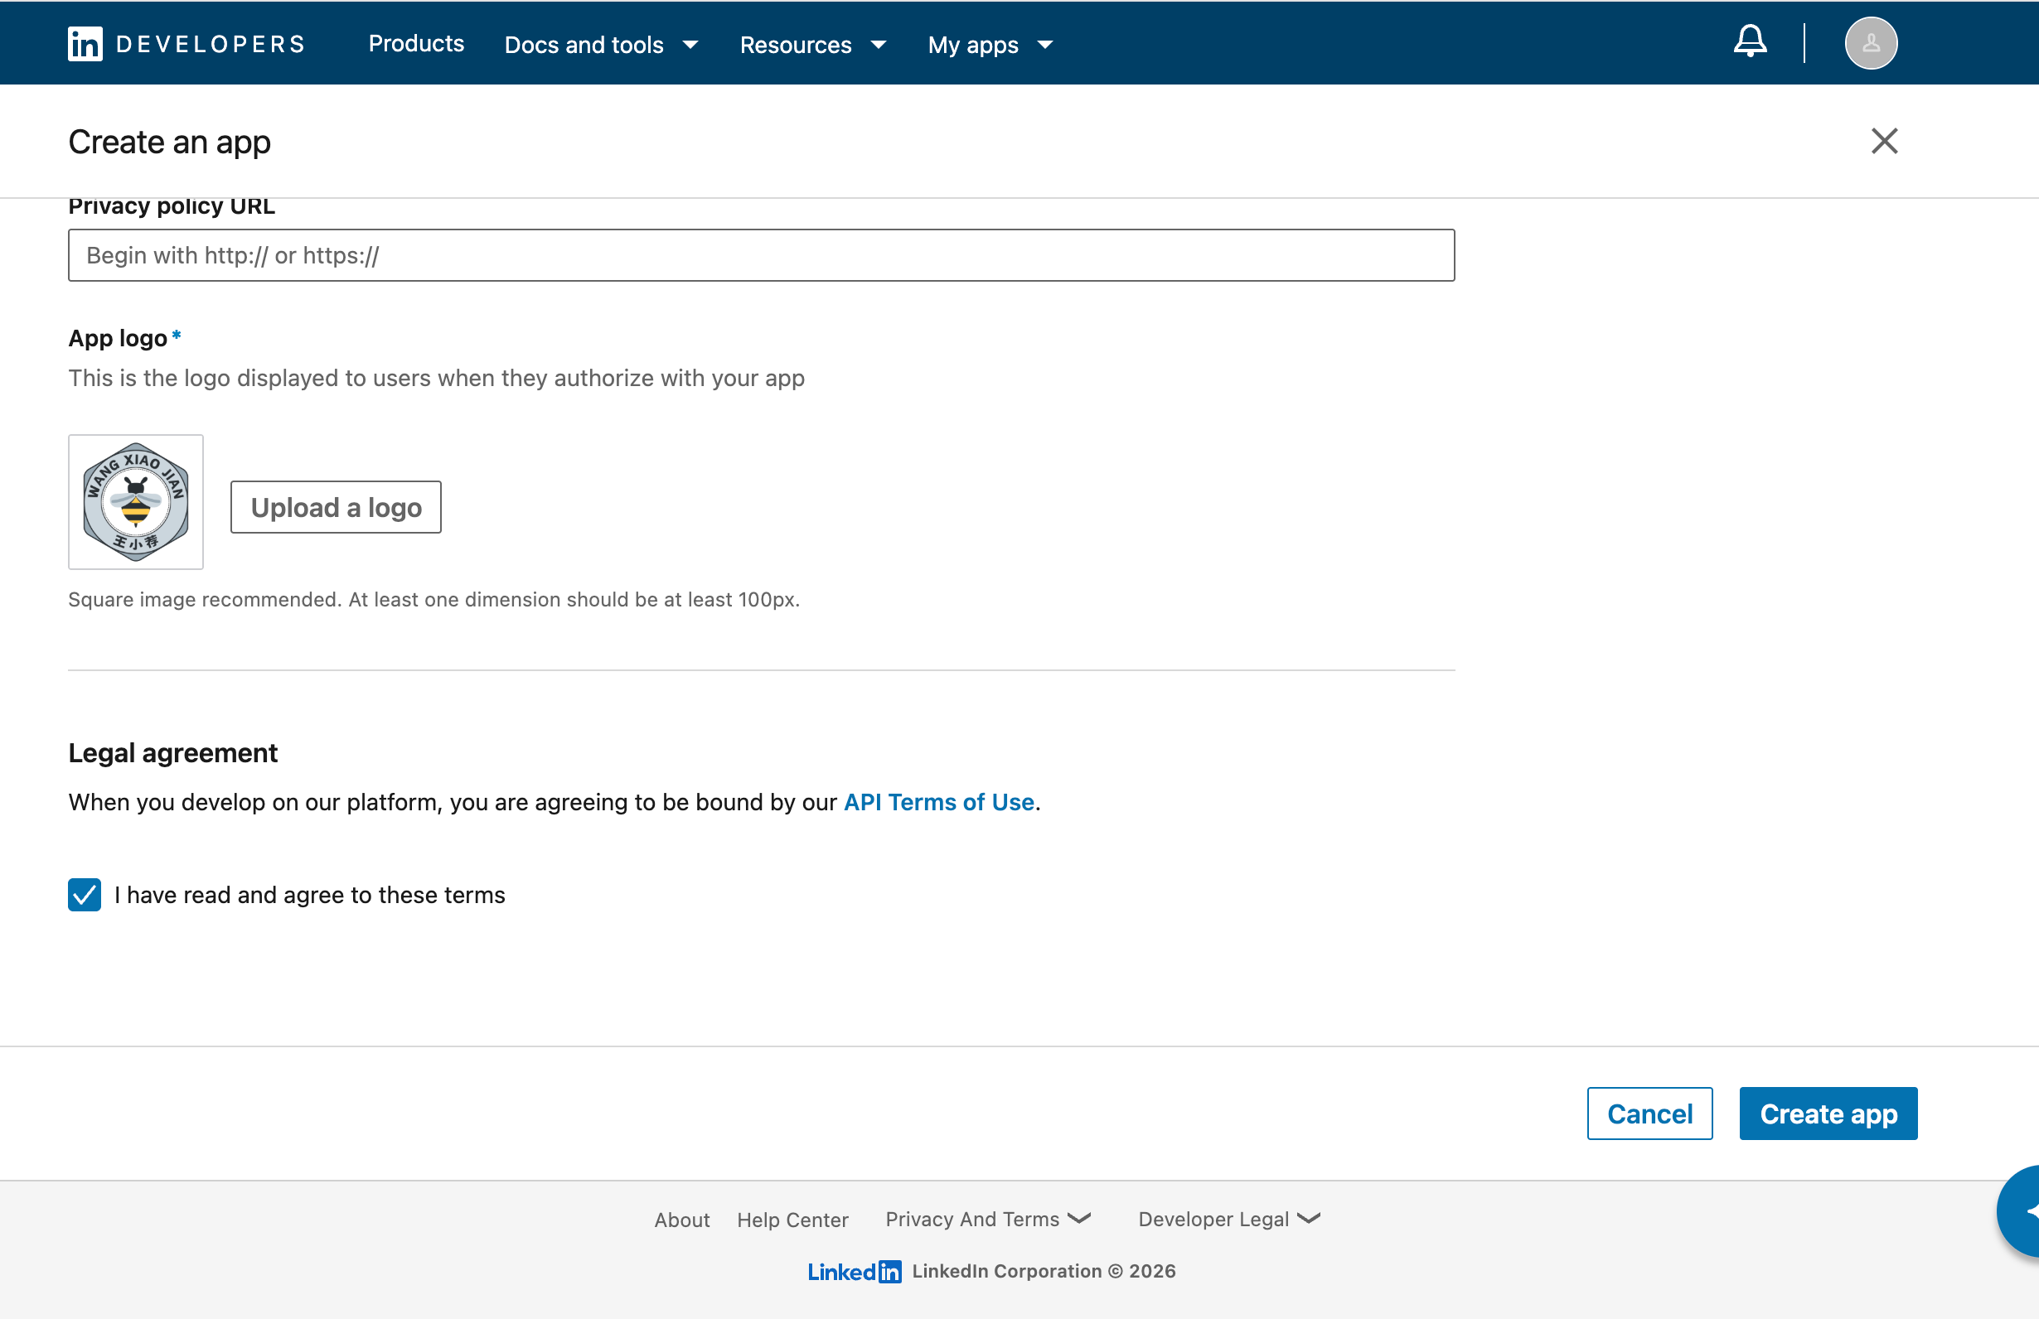
Task: Click the Cancel button
Action: [x=1649, y=1114]
